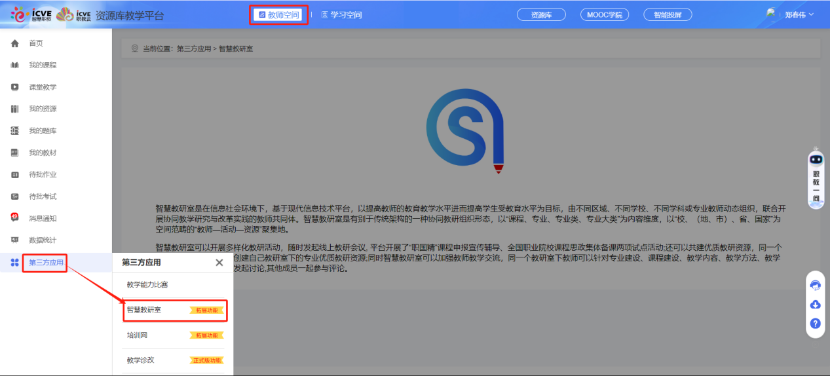
Task: Click the 郑春伟 username
Action: pyautogui.click(x=795, y=14)
